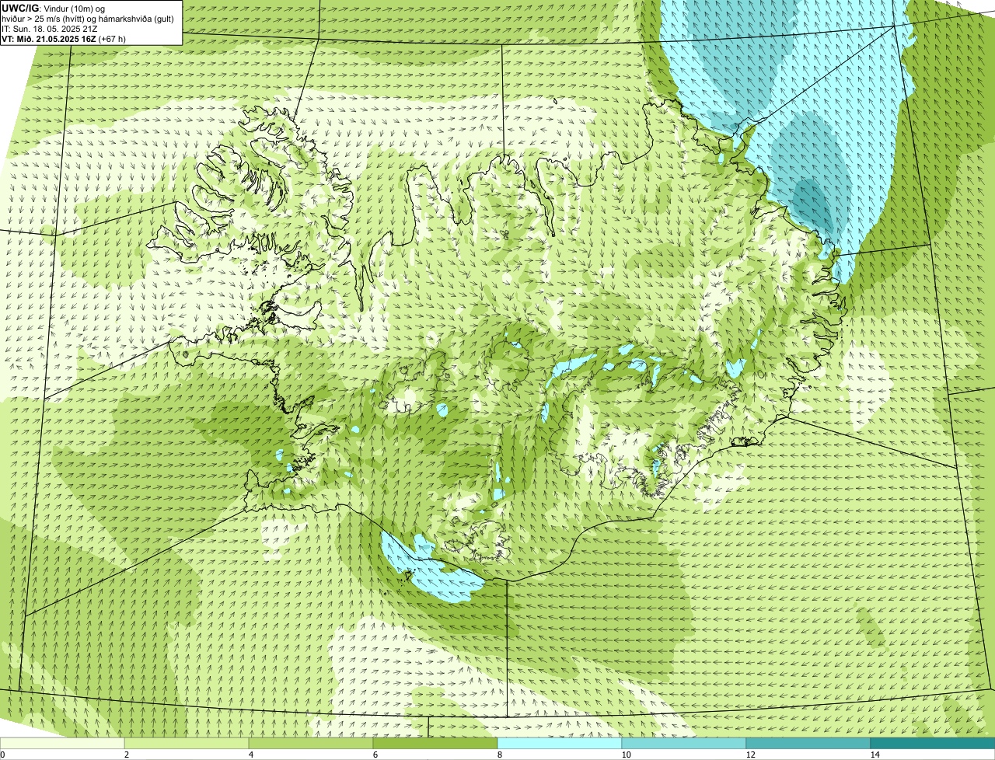Click the legend tick label '6'
The width and height of the screenshot is (995, 760).
375,755
